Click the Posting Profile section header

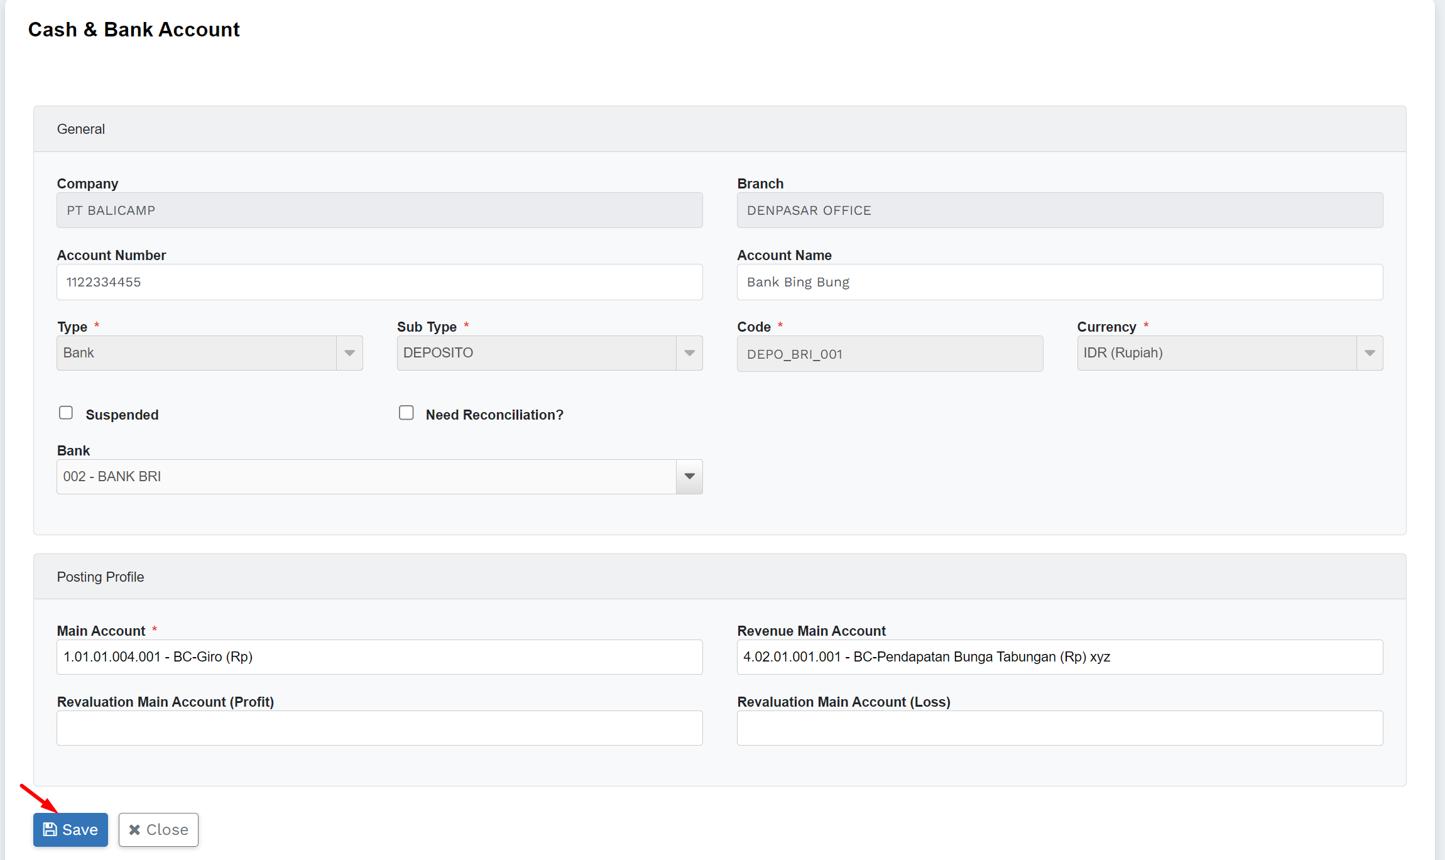pos(101,577)
